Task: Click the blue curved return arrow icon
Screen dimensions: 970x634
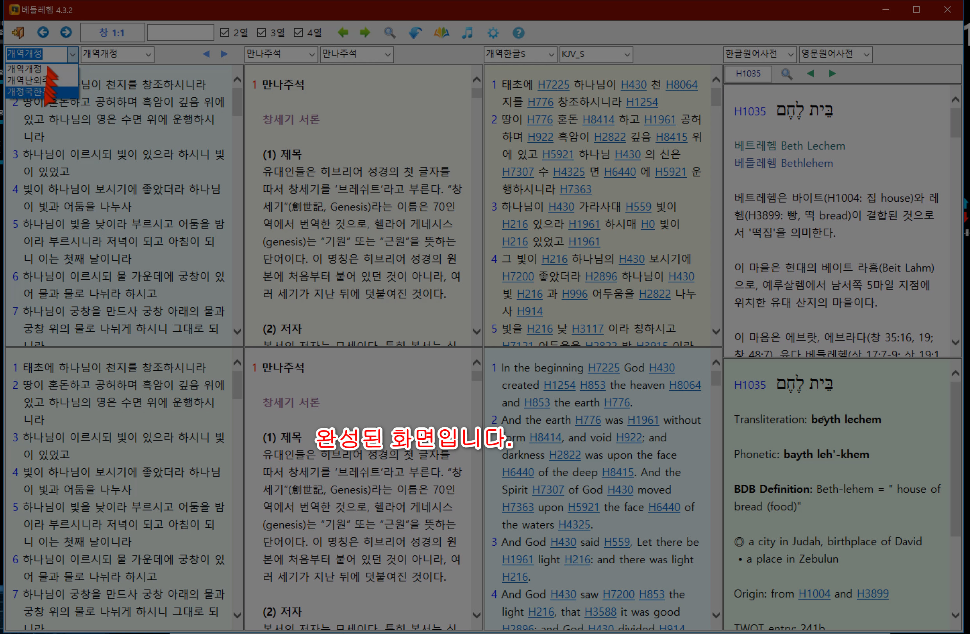Action: (x=415, y=32)
